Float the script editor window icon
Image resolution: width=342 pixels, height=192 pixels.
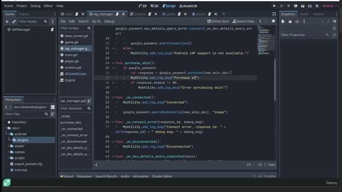273,21
